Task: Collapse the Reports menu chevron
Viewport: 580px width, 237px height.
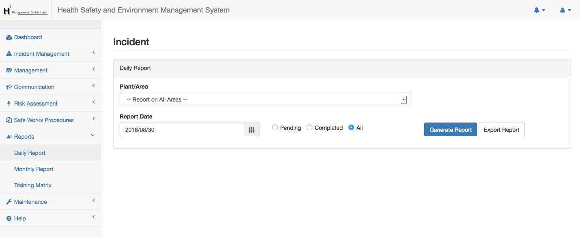Action: (x=93, y=135)
